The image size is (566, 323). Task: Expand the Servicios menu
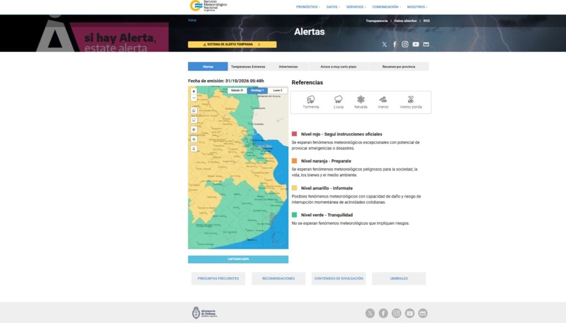click(356, 7)
